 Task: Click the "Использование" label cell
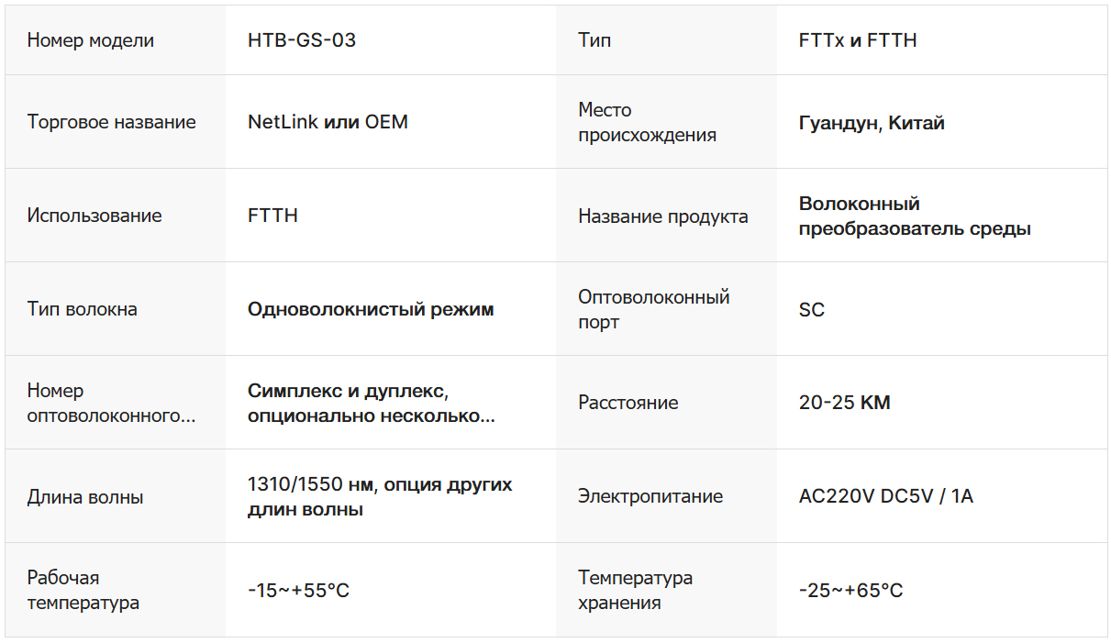pos(94,216)
